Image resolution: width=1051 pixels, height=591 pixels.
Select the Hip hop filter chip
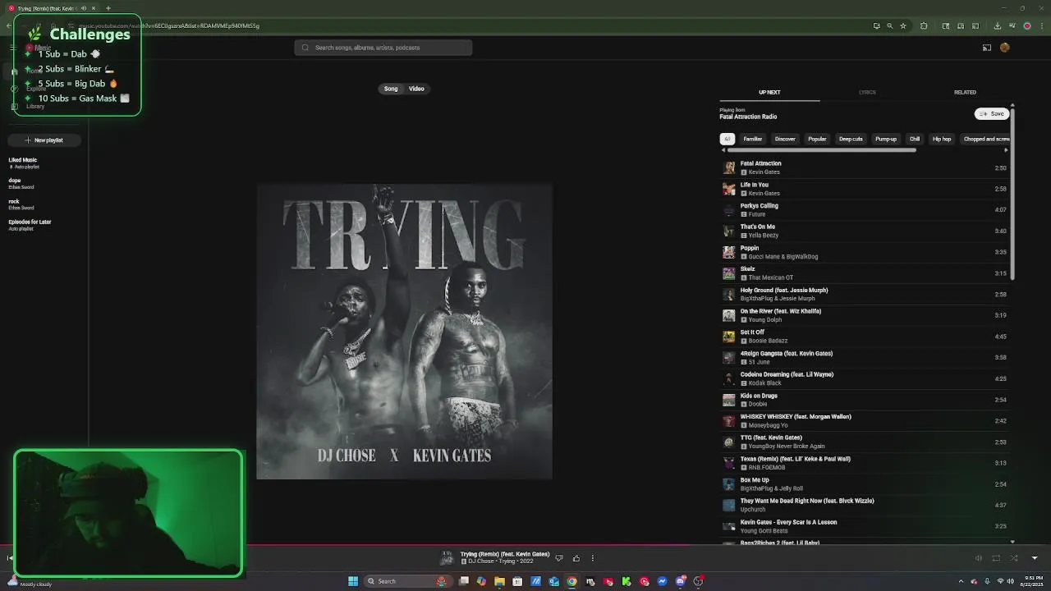942,139
